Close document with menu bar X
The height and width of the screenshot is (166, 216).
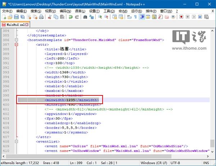pos(213,11)
